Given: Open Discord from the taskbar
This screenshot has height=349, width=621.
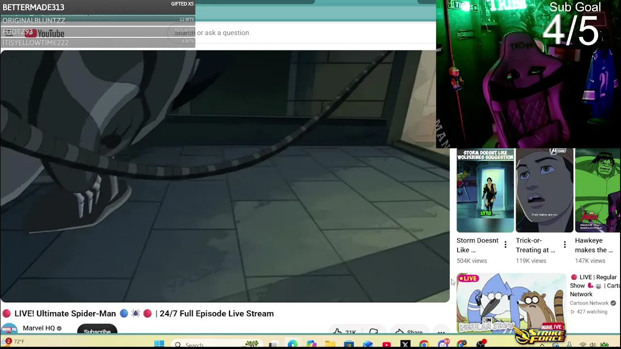Looking at the screenshot, I should [443, 344].
